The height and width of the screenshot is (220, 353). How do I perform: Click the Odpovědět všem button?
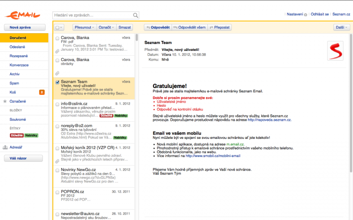coord(190,27)
